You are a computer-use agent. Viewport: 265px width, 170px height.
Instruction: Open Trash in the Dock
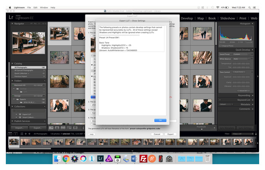tap(208, 159)
